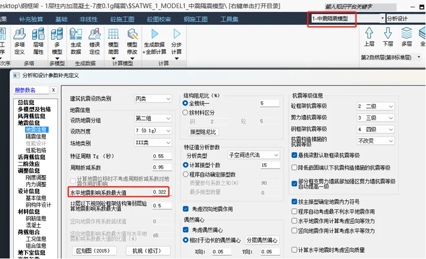Switch to 砼施工图 ribbon tab
Viewport: 426px width, 259px height.
click(122, 19)
